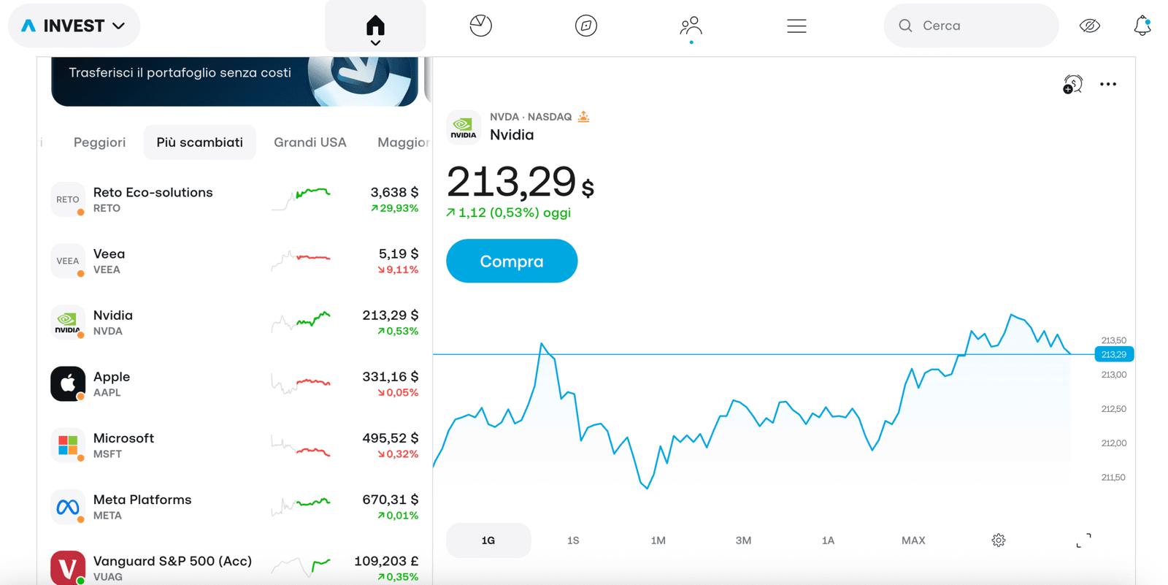Click the Reto mini sparkline chart
Screen dimensions: 1168x585
[301, 198]
